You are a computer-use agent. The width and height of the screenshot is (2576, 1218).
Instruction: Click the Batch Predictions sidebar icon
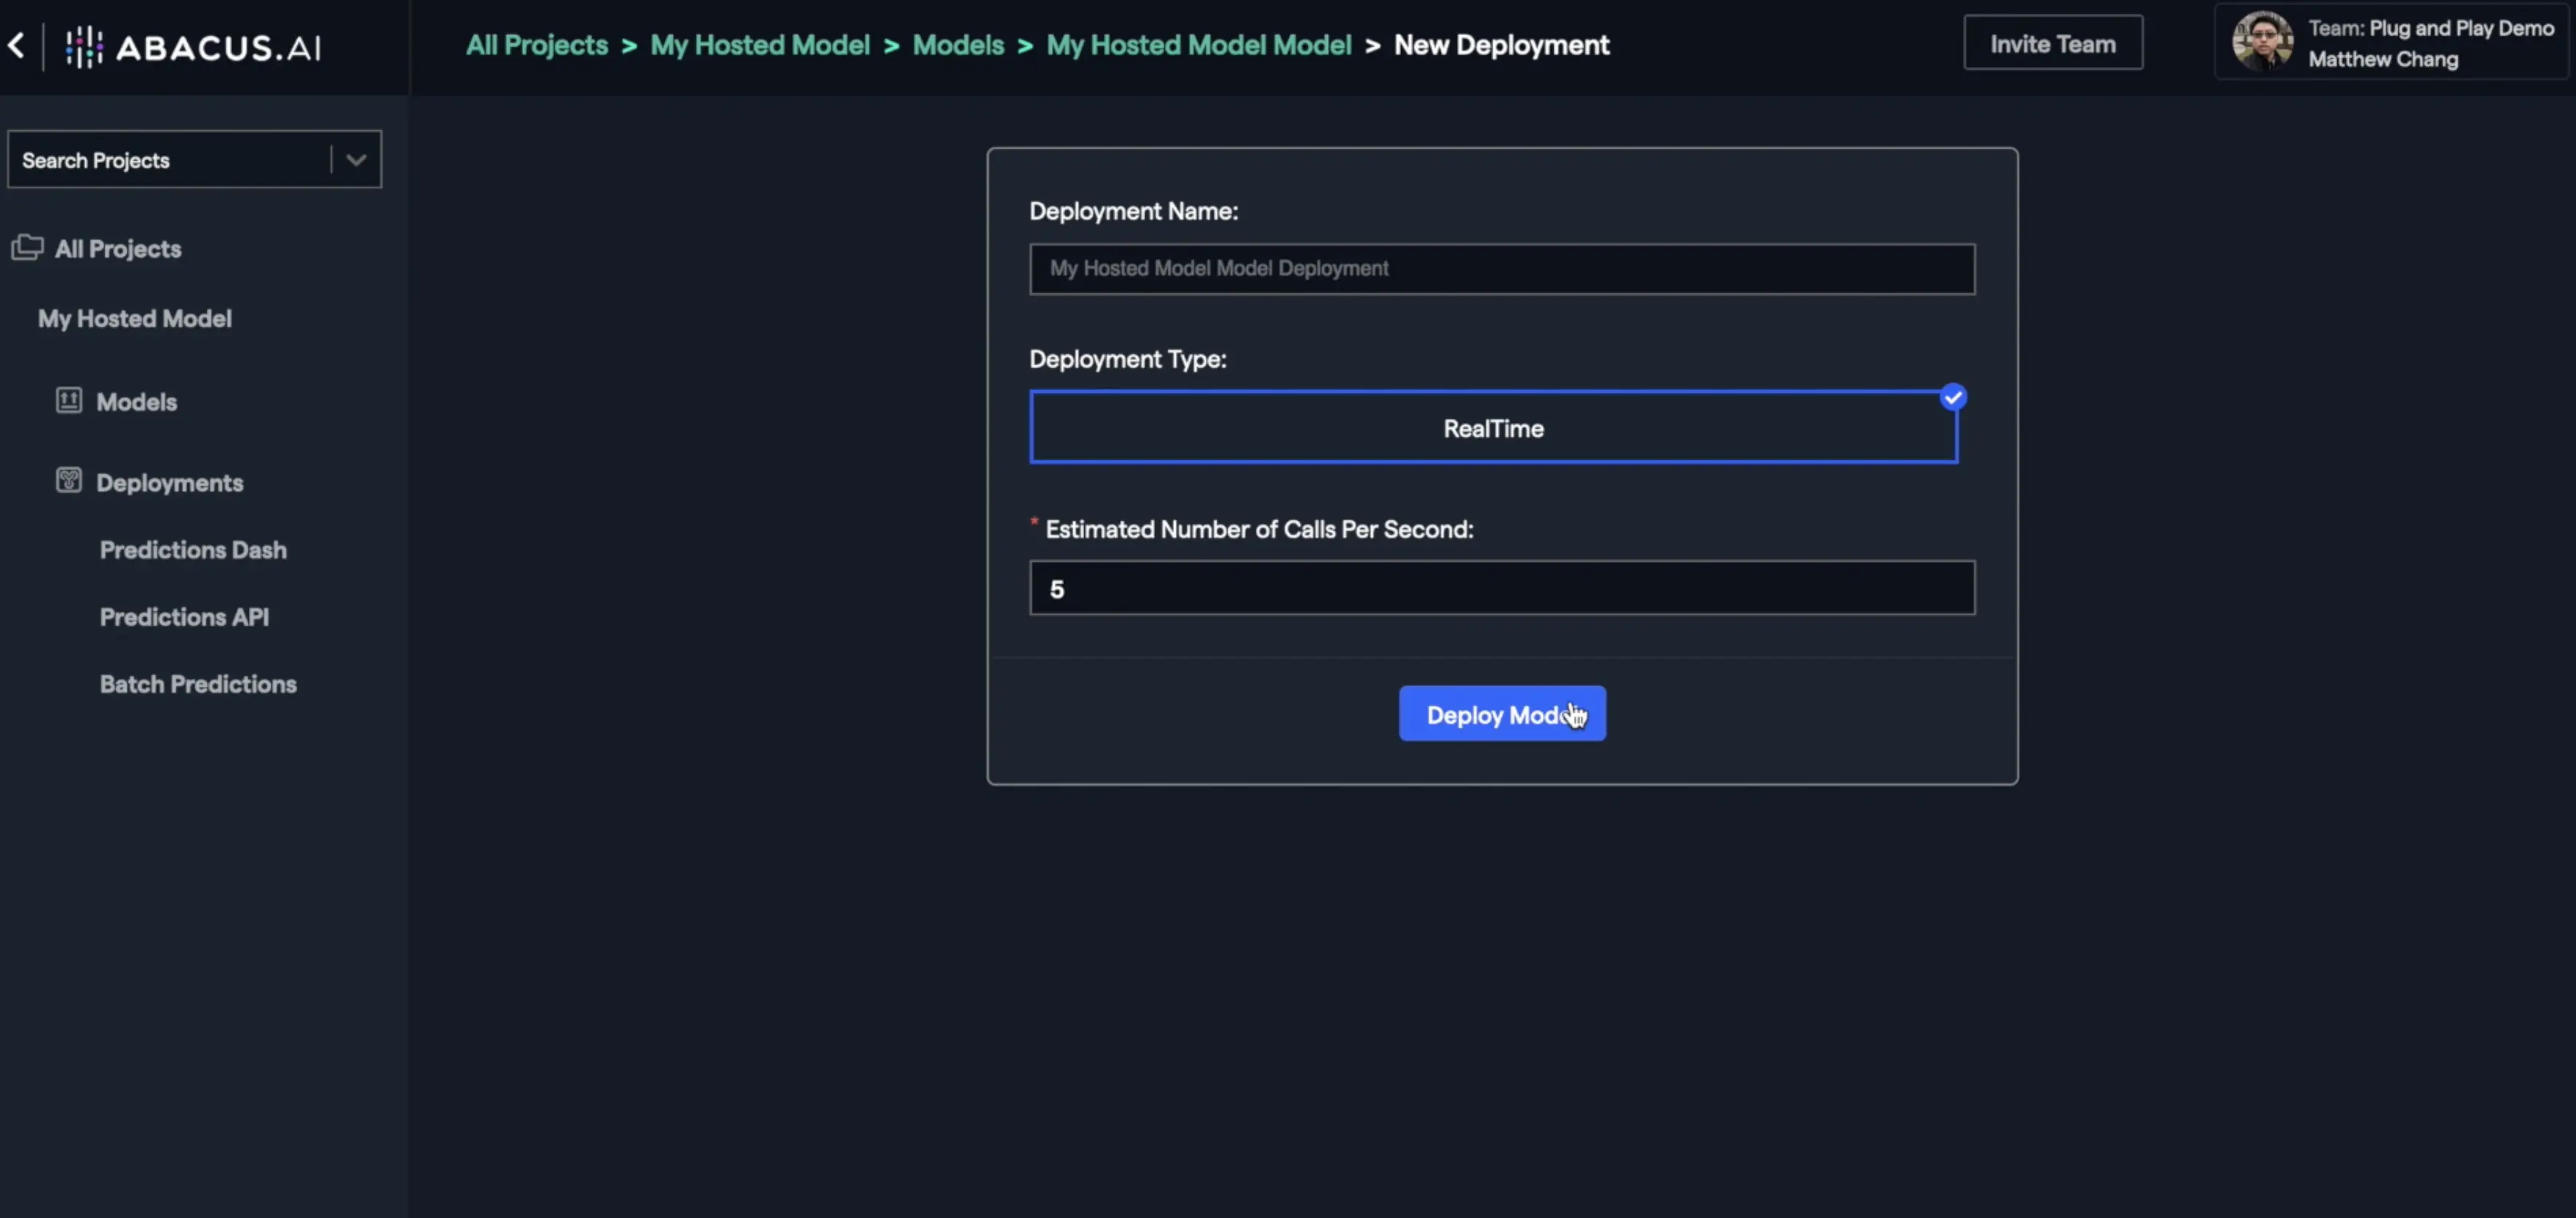(x=197, y=683)
